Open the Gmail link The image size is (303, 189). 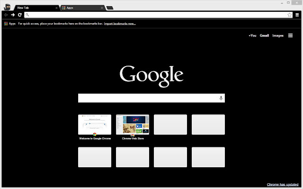tap(264, 35)
